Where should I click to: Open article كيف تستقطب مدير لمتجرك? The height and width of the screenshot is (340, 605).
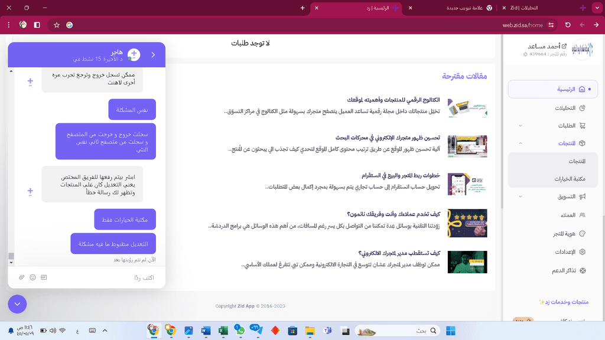[x=399, y=253]
